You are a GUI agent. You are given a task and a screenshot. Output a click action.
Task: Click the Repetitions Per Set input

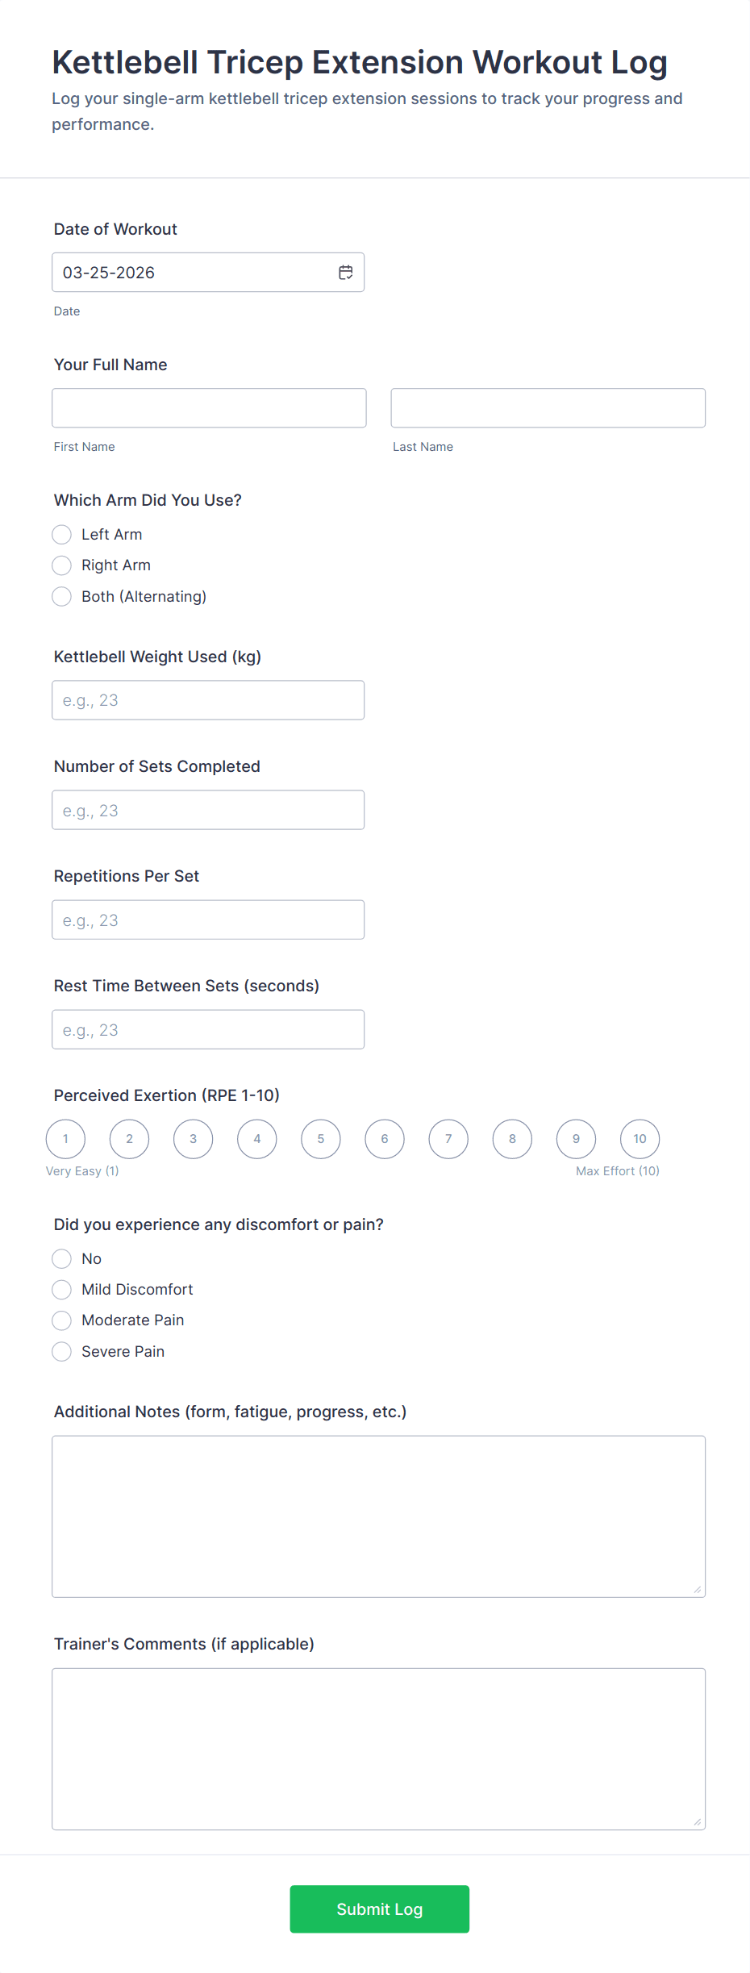click(x=208, y=920)
